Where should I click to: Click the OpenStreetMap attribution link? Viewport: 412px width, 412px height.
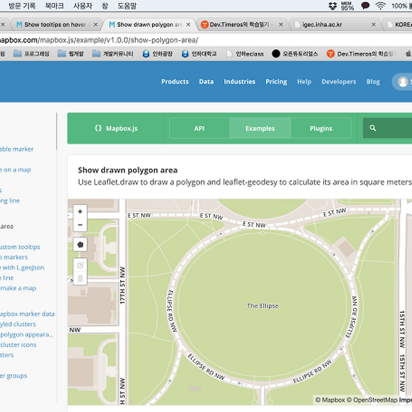click(x=373, y=400)
